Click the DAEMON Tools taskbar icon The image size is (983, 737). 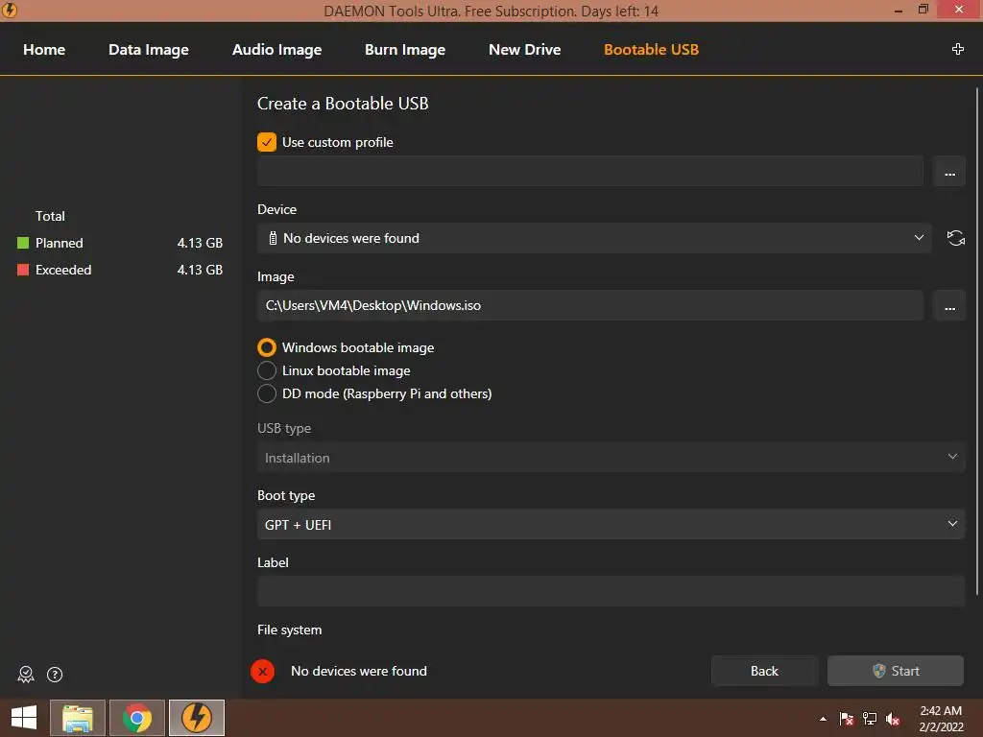(x=197, y=718)
